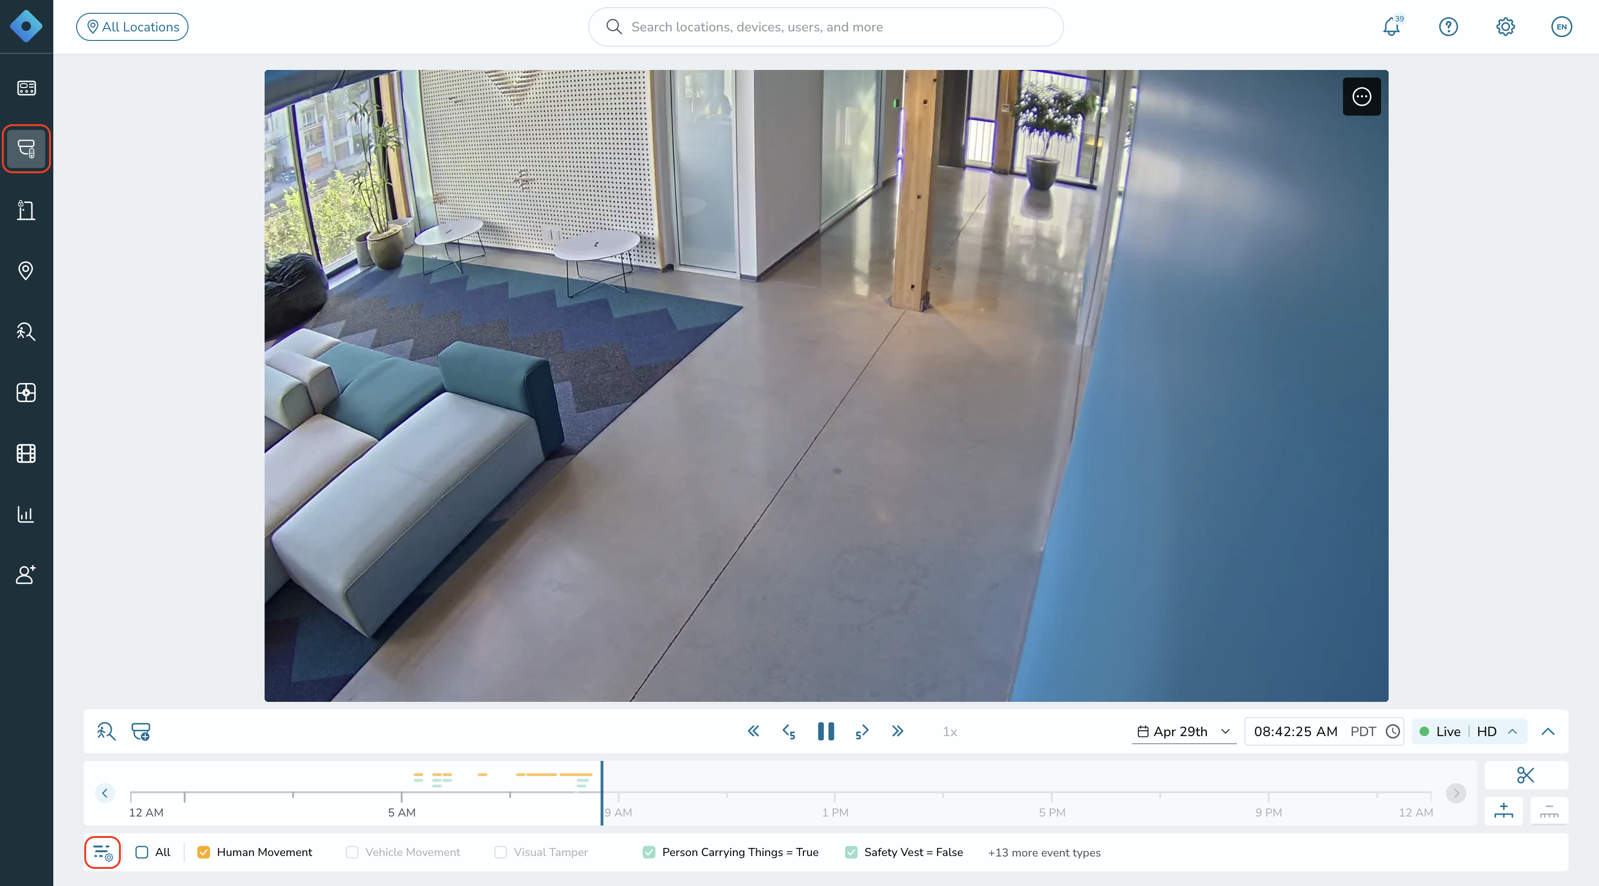Open the 1x playback speed selector
1599x886 pixels.
point(950,732)
